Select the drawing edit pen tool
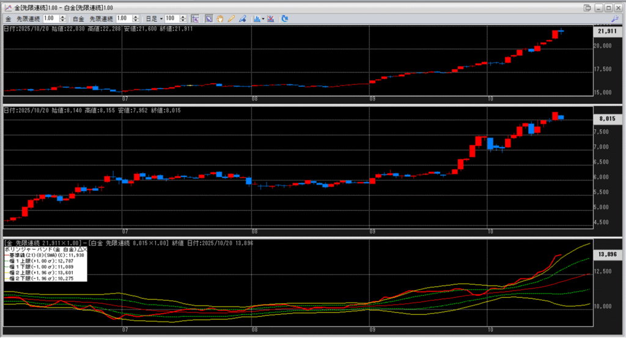626x338 pixels. pyautogui.click(x=242, y=19)
